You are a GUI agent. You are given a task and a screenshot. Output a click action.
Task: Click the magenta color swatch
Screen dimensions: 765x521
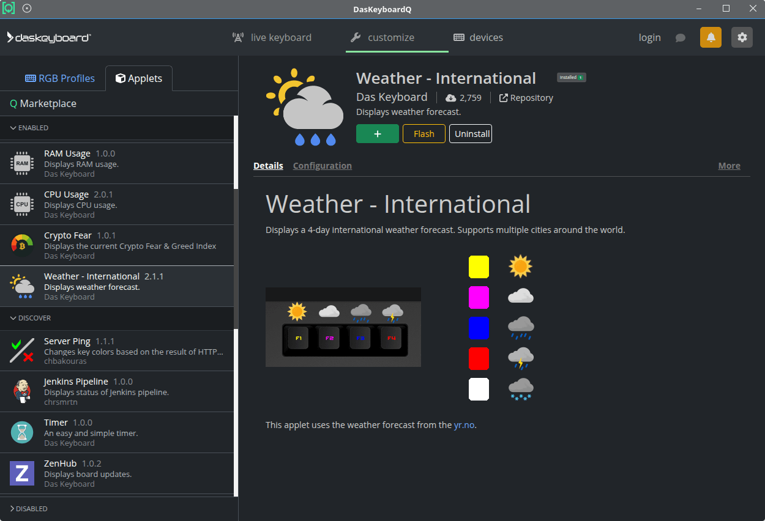[x=479, y=297]
